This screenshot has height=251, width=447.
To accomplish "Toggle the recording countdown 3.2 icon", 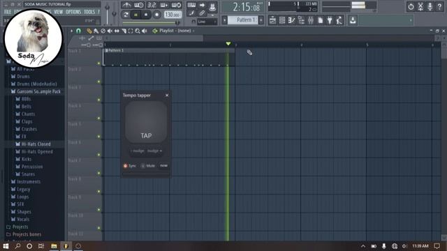I will point(152,5).
